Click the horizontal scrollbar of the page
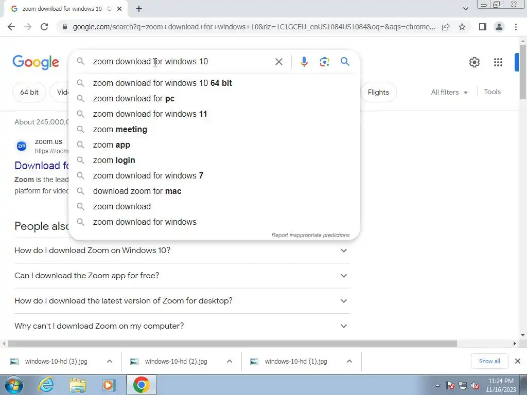 (233, 344)
